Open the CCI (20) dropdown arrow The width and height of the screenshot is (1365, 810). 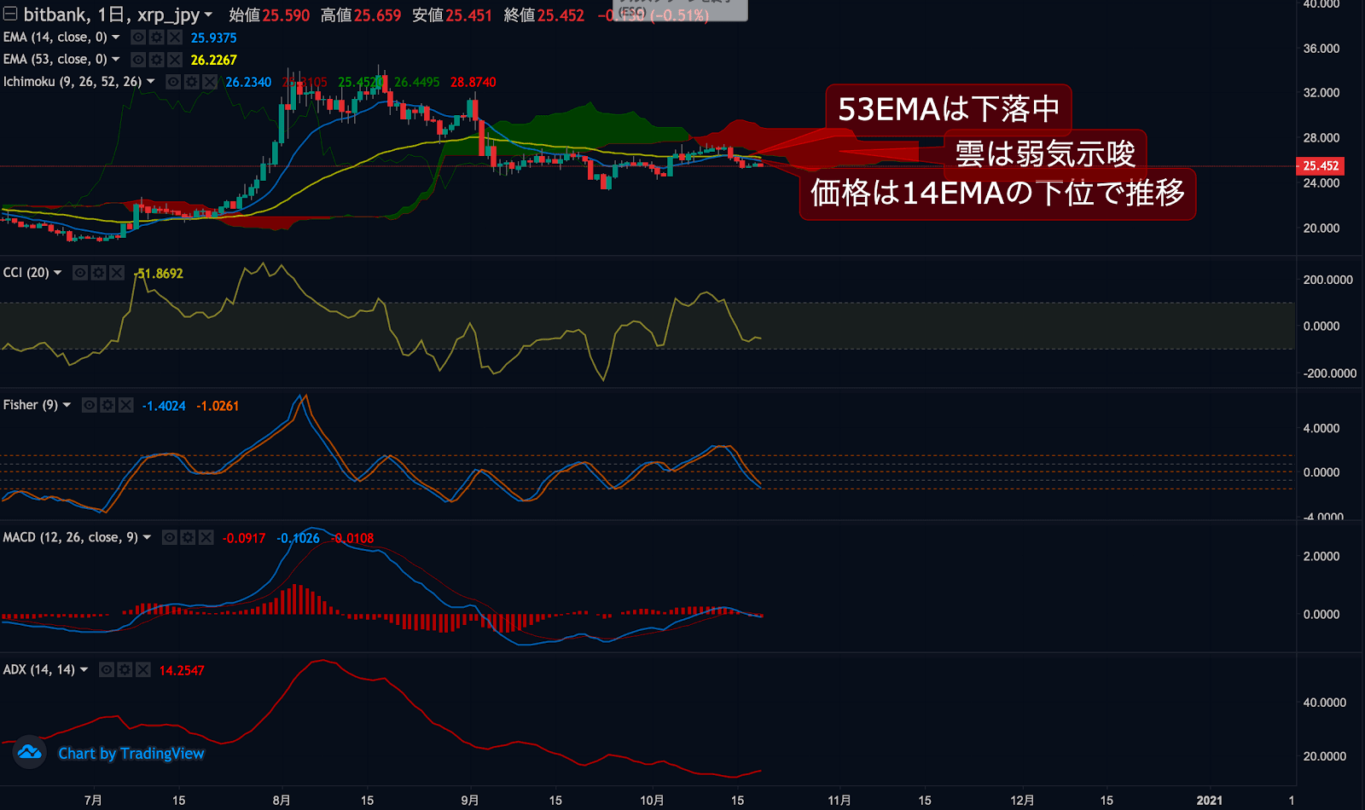[x=58, y=273]
